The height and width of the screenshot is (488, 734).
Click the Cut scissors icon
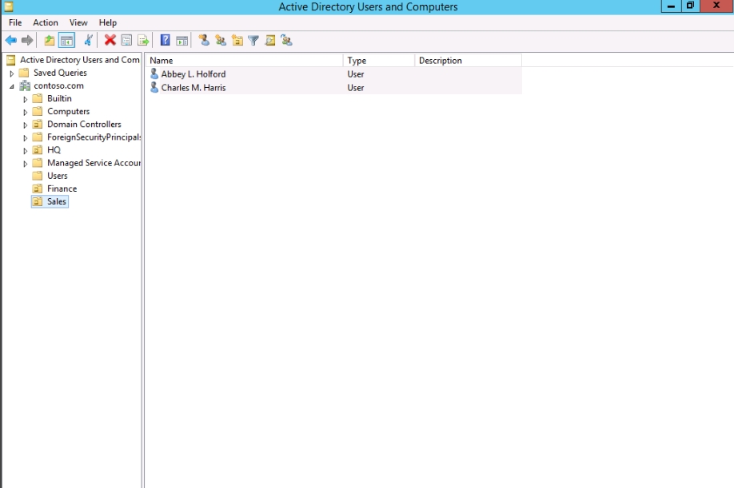click(x=88, y=41)
